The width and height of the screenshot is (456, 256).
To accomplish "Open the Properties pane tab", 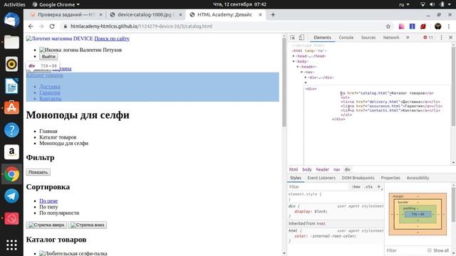I will tap(390, 178).
